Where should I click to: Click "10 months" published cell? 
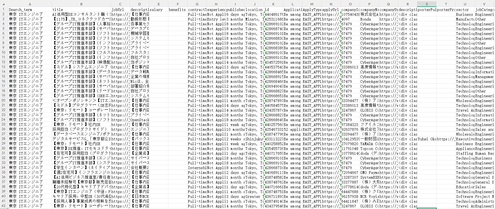coord(235,129)
